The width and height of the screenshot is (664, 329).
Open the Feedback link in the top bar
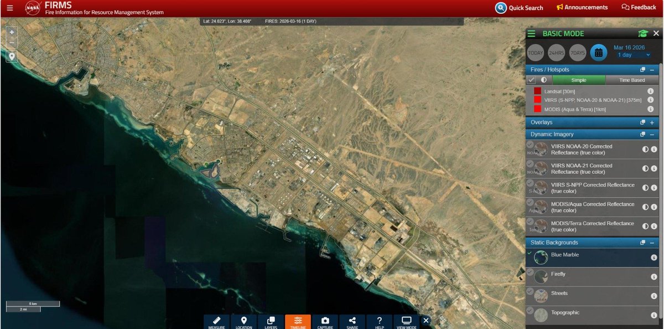[x=639, y=7]
